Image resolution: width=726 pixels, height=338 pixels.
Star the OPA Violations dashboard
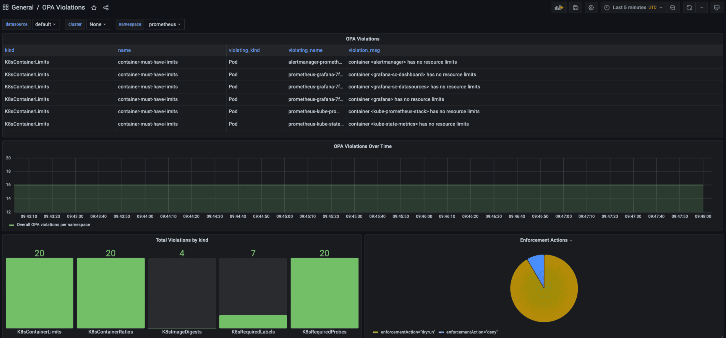[x=94, y=8]
